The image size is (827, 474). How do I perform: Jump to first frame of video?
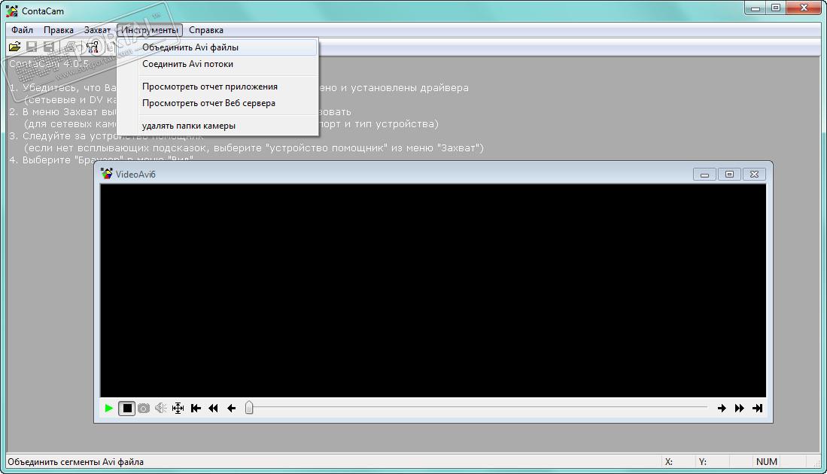pos(196,408)
